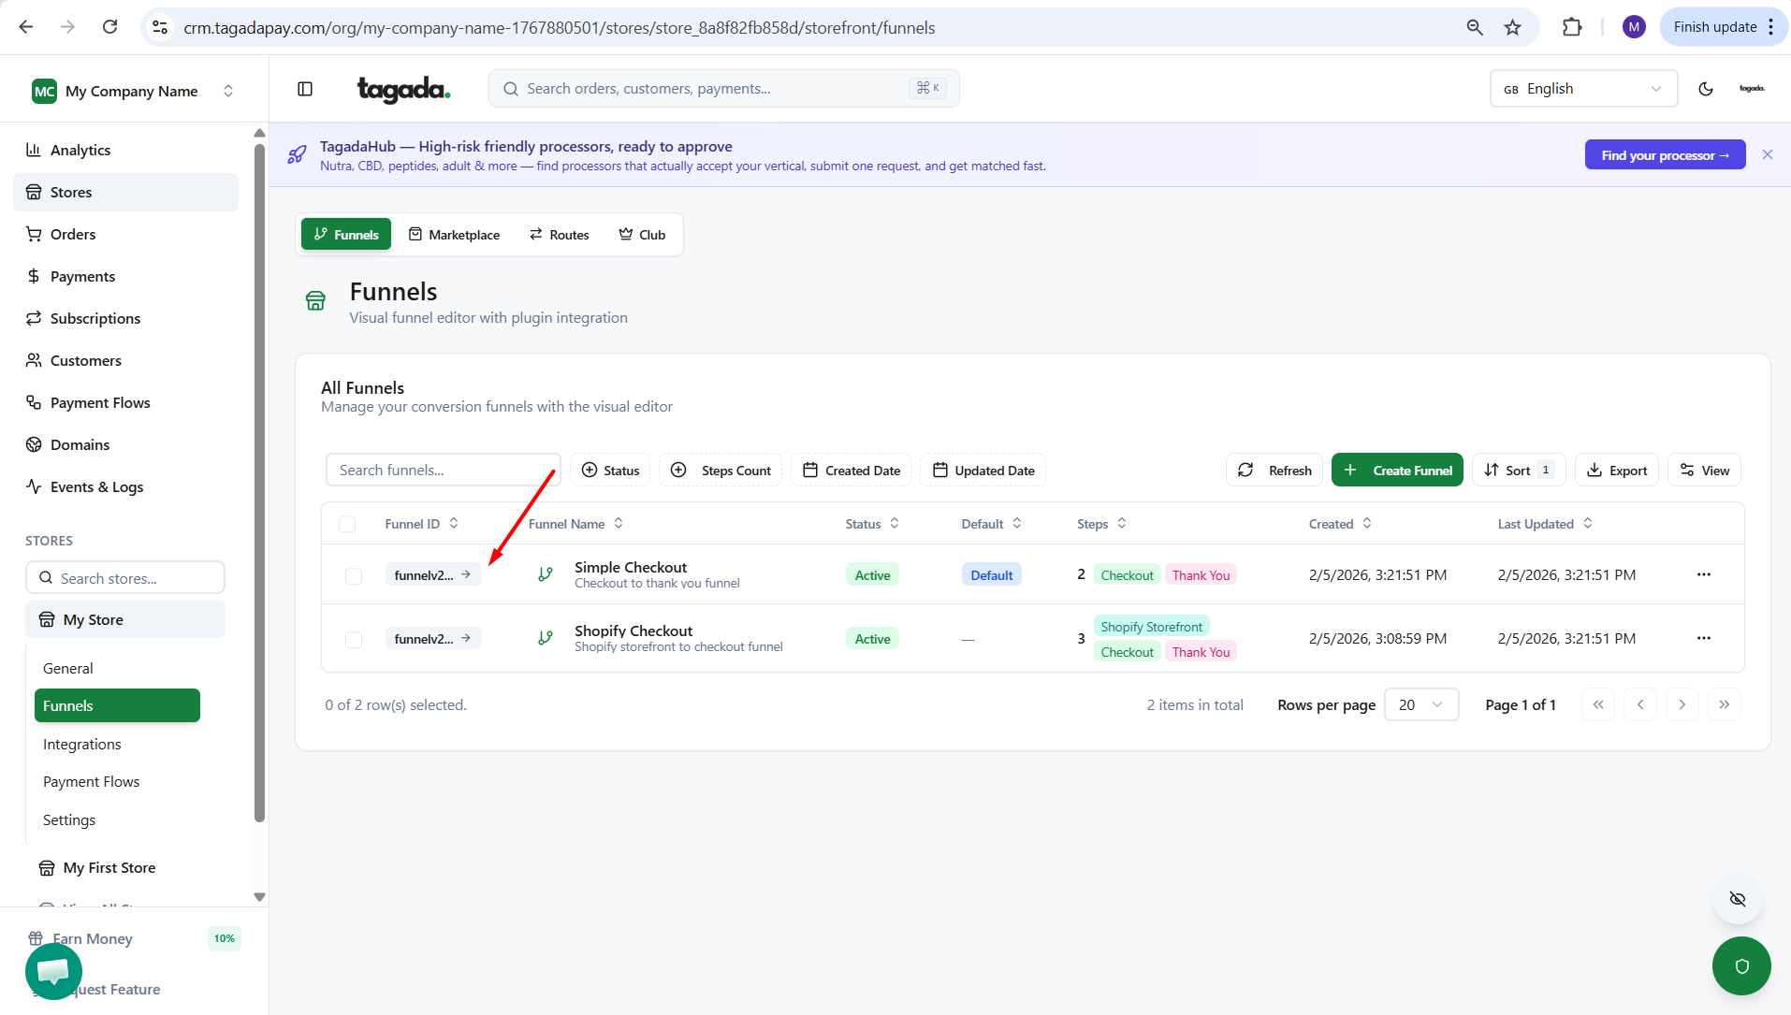Open actions menu for Simple Checkout
The width and height of the screenshot is (1791, 1015).
[x=1703, y=574]
